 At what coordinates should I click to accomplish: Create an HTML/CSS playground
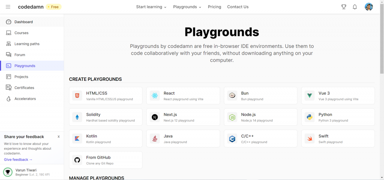(106, 96)
